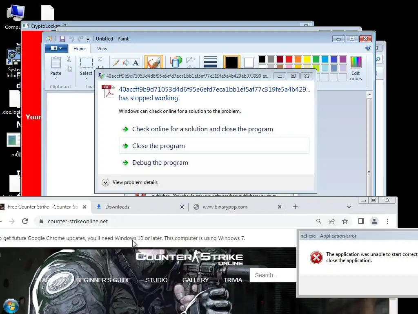This screenshot has height=314, width=418.
Task: Open Paint Help question mark icon
Action: point(368,48)
